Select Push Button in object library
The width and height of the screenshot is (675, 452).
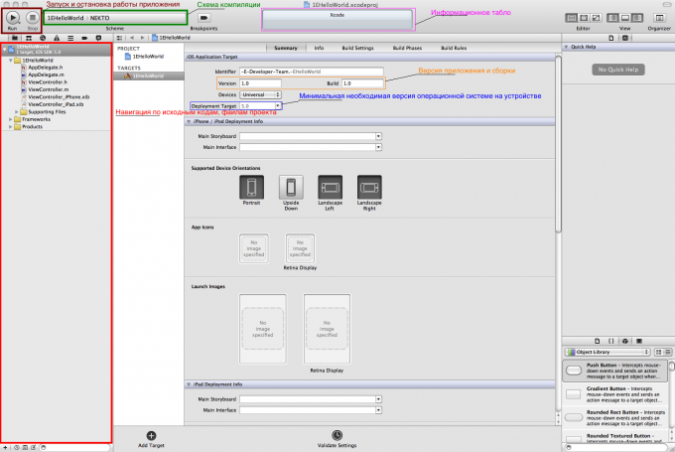click(615, 371)
